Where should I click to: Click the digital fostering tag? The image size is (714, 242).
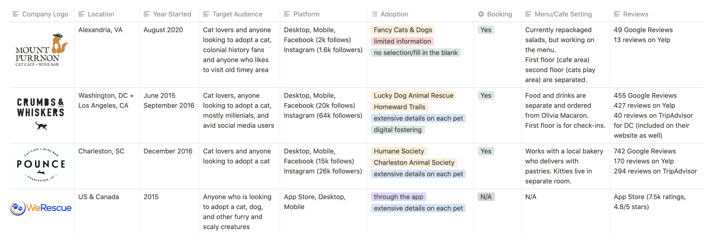point(398,130)
